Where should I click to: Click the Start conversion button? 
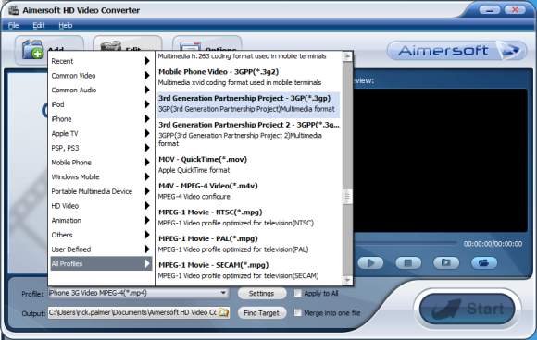coord(468,309)
